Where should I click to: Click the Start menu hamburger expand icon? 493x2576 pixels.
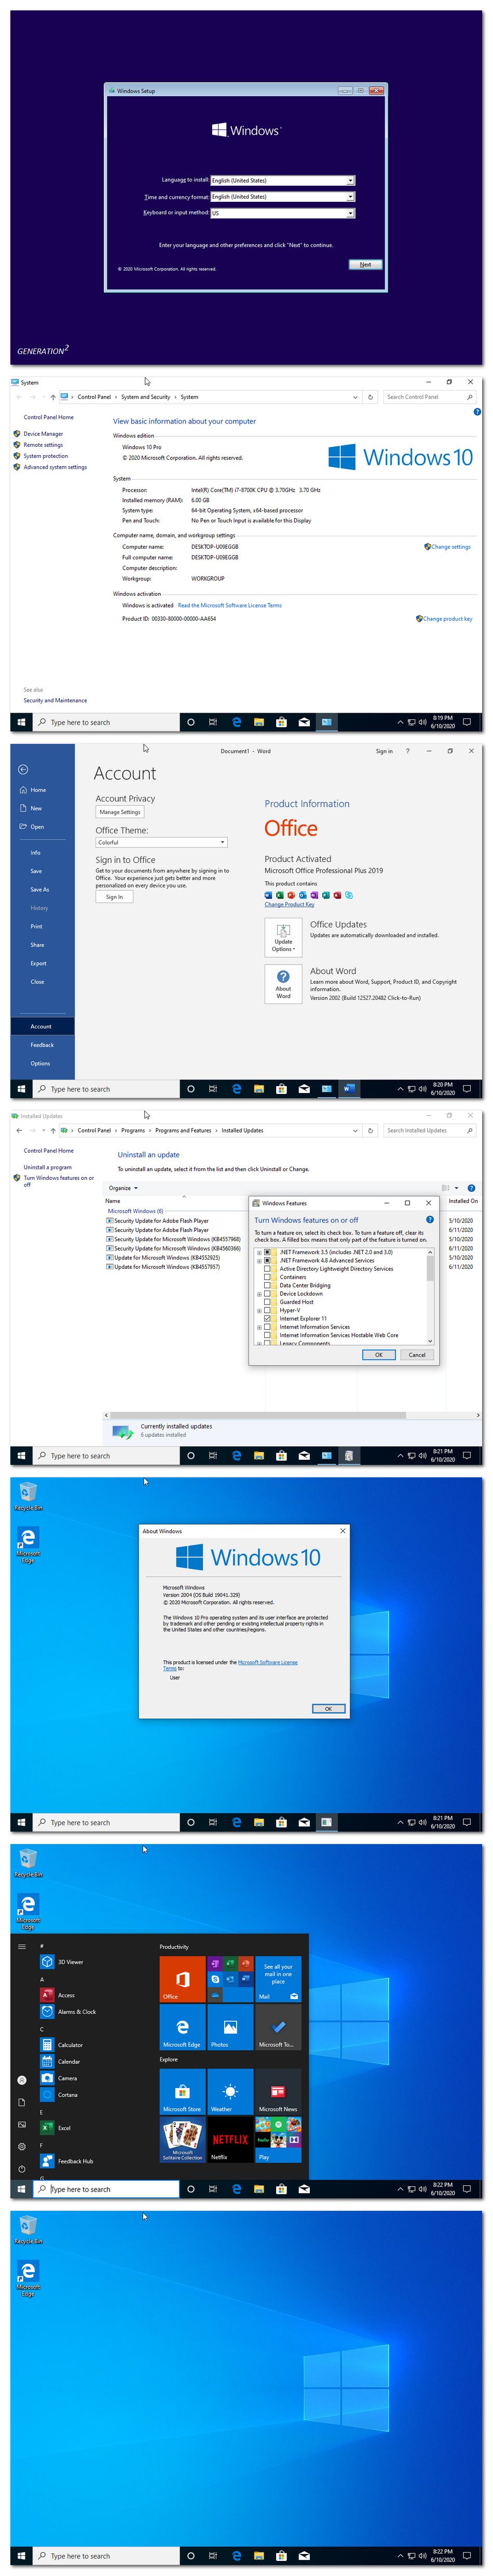click(x=22, y=1946)
